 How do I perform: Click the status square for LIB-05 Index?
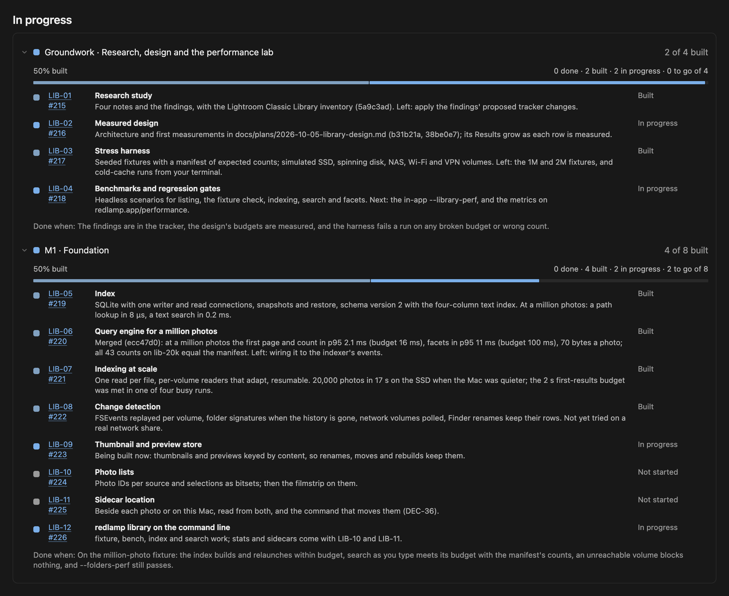click(x=36, y=295)
